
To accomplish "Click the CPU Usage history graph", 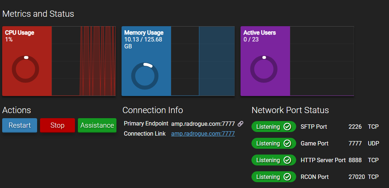I will coord(83,61).
